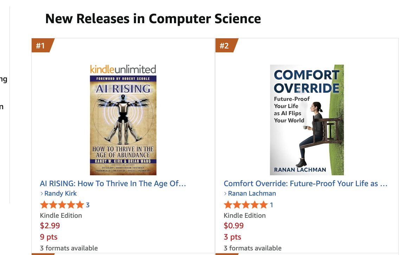Screen dimensions: 412x255
Task: Open the Comfort Override title link
Action: click(x=305, y=183)
